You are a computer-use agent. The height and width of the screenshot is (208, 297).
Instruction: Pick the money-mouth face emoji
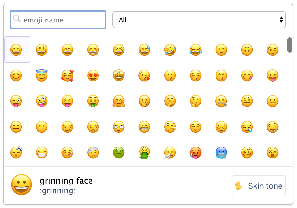(93, 101)
